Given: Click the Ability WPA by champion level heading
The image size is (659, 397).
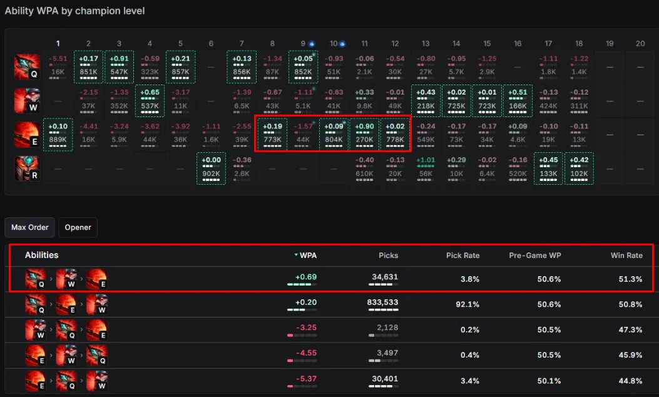Looking at the screenshot, I should click(75, 11).
